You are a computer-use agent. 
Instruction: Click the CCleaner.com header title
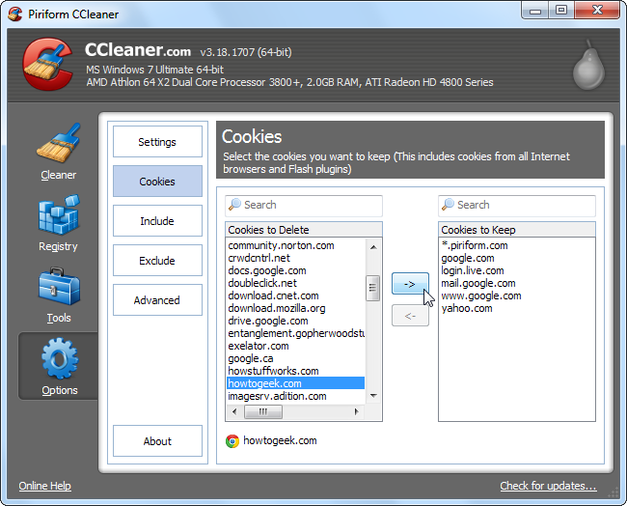point(138,50)
